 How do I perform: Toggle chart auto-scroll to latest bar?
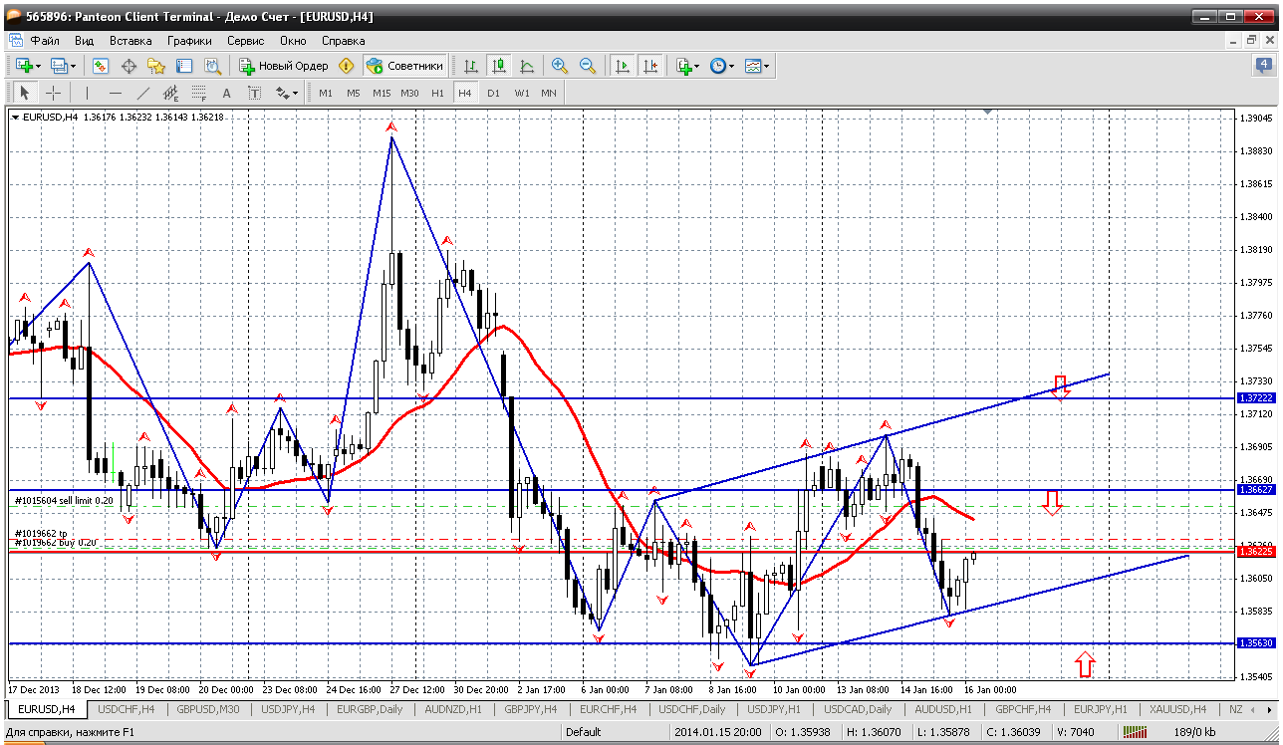623,66
